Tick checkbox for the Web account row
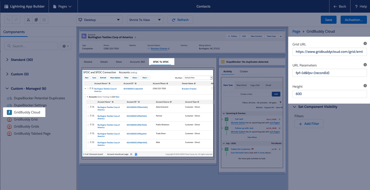Viewport: 370px width, 190px height. pos(88,143)
